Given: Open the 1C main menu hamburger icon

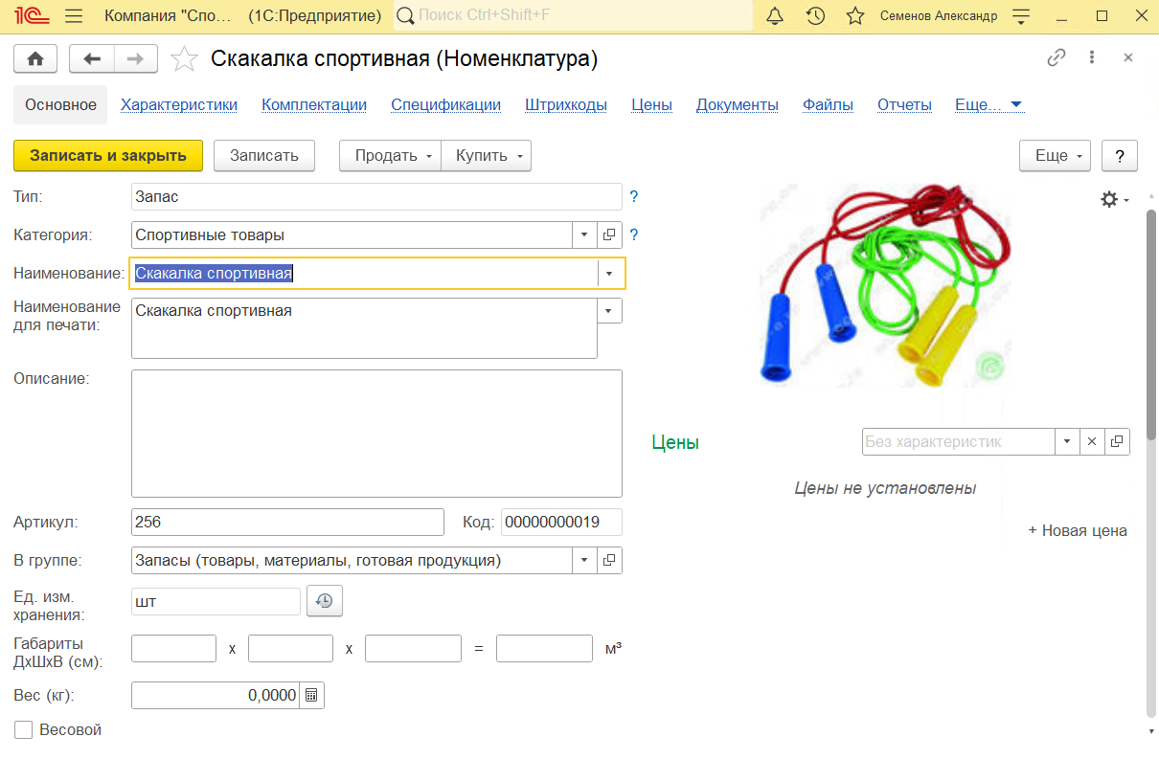Looking at the screenshot, I should click(74, 16).
